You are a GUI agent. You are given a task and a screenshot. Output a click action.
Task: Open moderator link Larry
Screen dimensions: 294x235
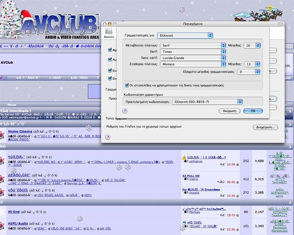[x=279, y=196]
